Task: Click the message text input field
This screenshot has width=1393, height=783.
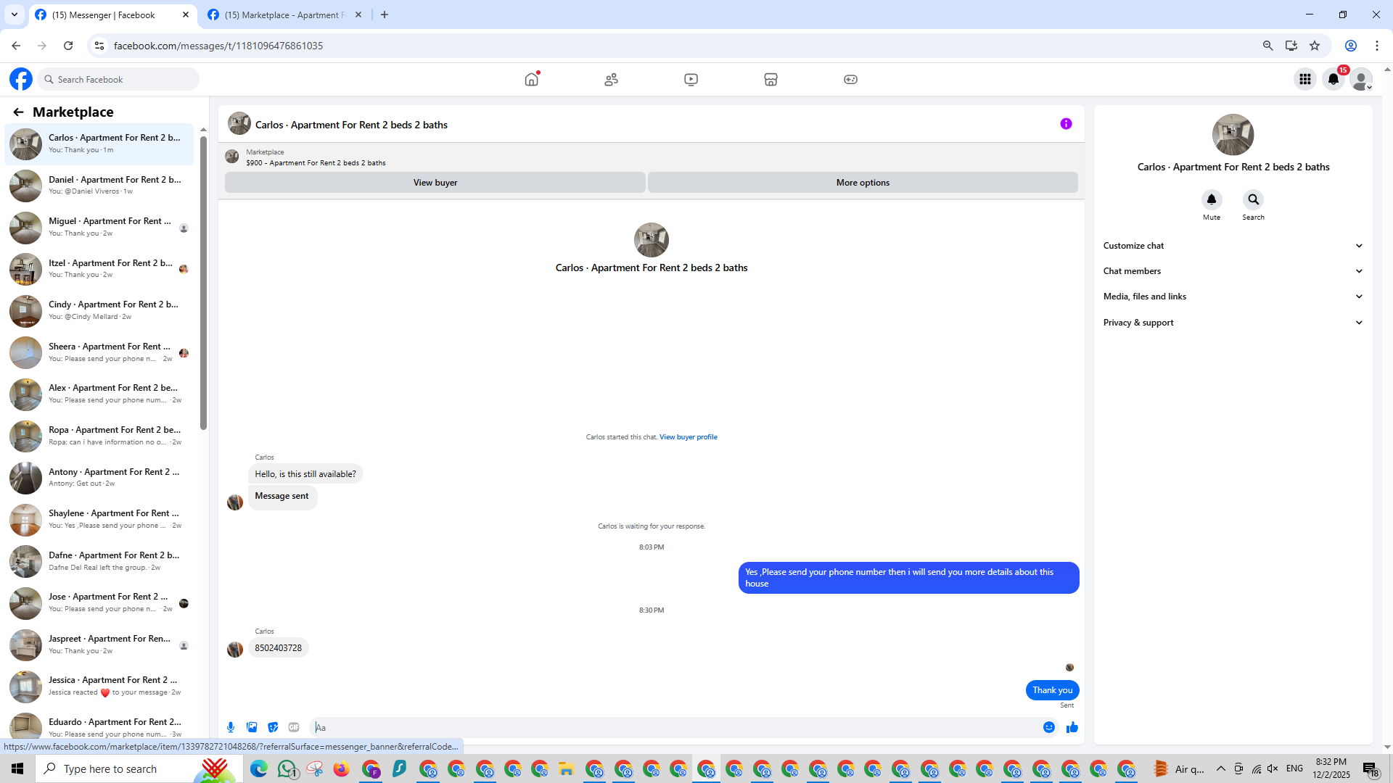Action: coord(675,727)
